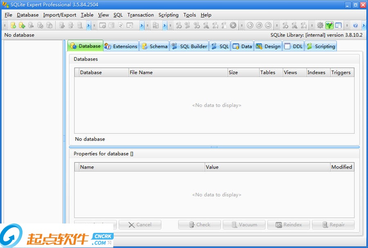Toggle the green filter funnel icon

[329, 25]
